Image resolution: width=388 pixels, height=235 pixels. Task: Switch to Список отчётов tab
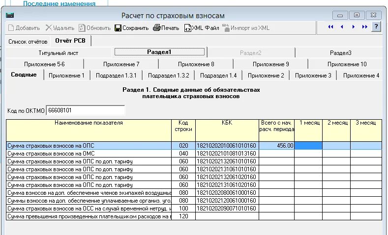coord(28,42)
